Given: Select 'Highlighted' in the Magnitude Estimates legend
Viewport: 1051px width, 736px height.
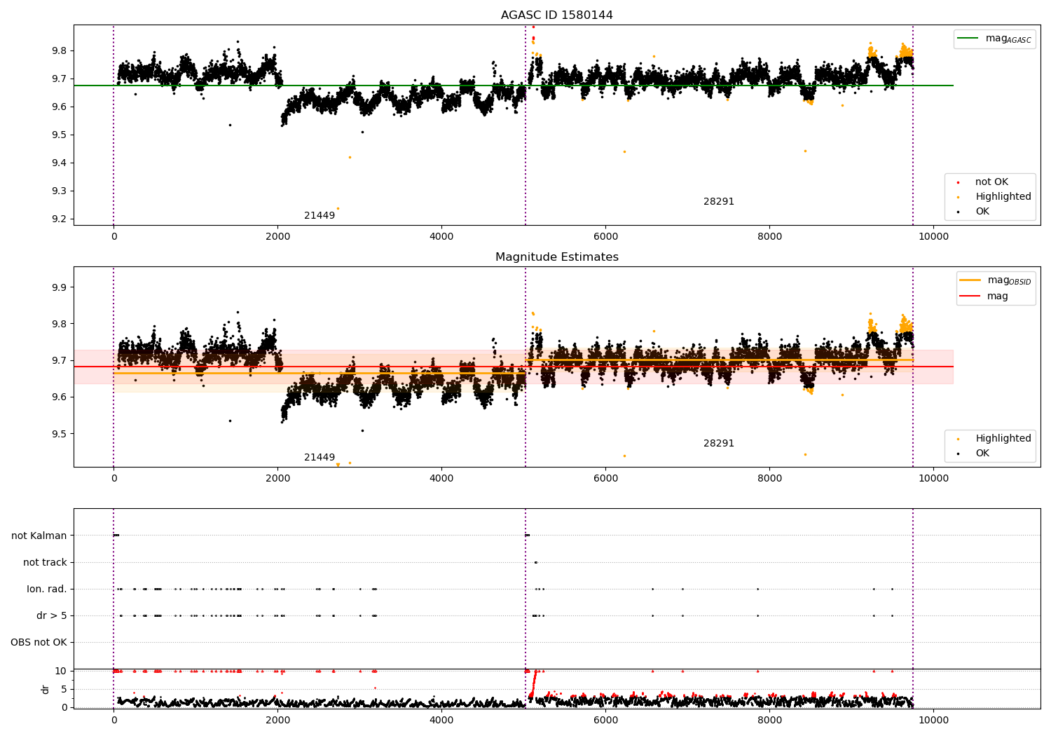Looking at the screenshot, I should [x=1003, y=439].
